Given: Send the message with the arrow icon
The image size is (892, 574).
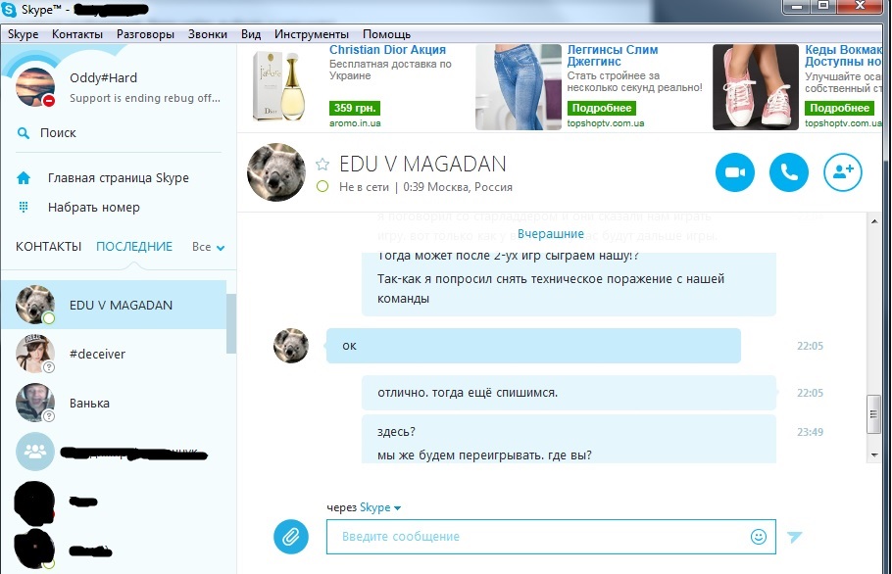Looking at the screenshot, I should coord(794,536).
